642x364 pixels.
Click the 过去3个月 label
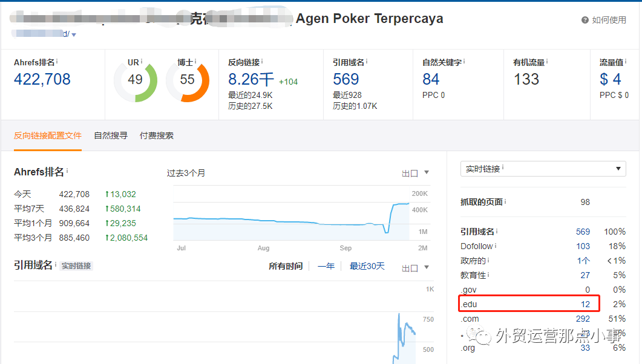click(186, 173)
